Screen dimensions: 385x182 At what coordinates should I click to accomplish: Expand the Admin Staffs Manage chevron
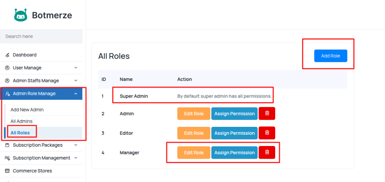pyautogui.click(x=76, y=81)
